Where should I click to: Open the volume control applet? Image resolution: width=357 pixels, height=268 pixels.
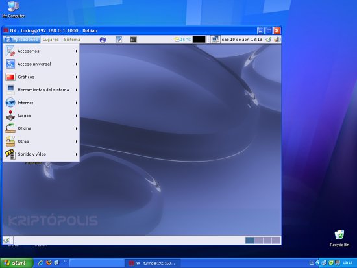pos(277,40)
